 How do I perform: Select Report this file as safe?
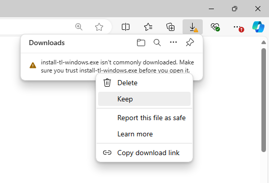click(144, 118)
